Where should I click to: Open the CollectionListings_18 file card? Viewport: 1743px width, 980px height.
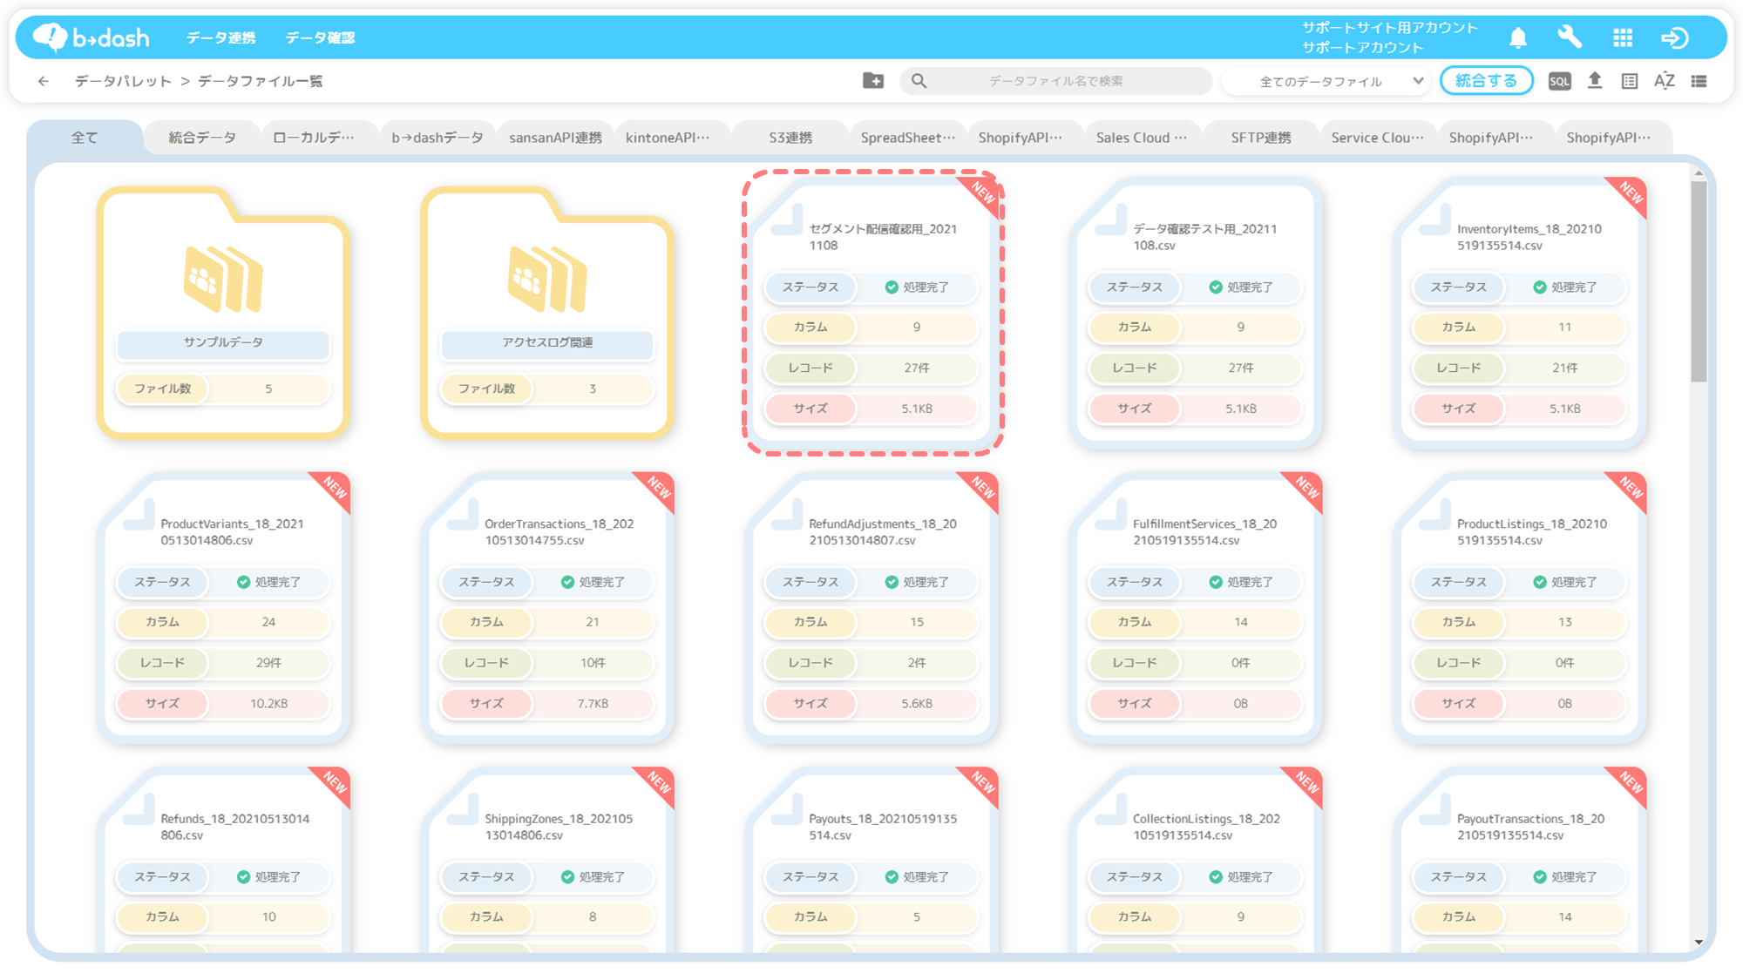[1196, 860]
